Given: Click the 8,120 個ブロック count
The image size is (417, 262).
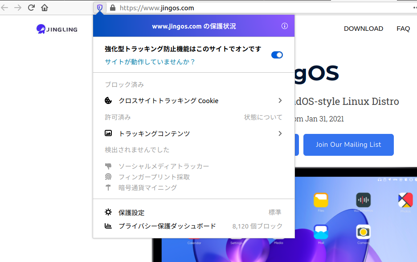Looking at the screenshot, I should pyautogui.click(x=257, y=226).
